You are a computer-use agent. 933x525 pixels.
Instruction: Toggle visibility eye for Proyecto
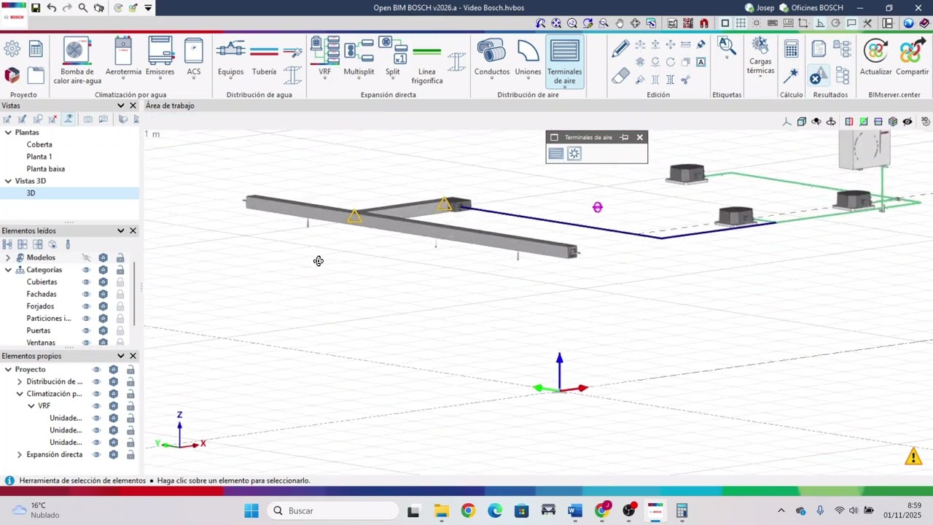(x=96, y=370)
